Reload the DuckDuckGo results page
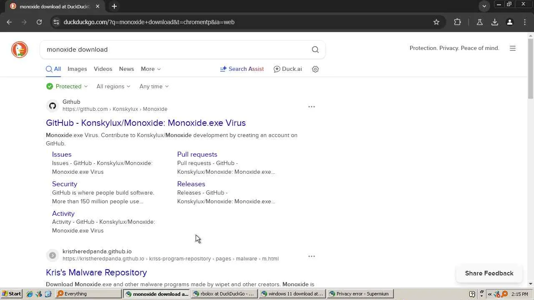This screenshot has width=534, height=300. click(x=39, y=22)
